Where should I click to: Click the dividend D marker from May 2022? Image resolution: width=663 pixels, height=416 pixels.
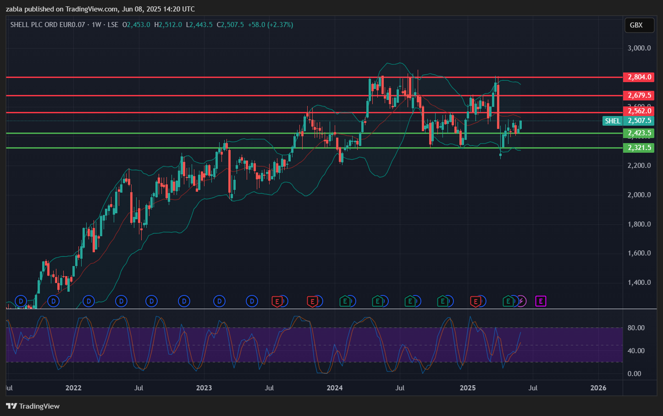(122, 301)
